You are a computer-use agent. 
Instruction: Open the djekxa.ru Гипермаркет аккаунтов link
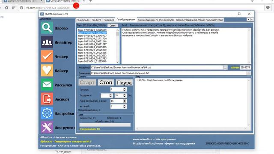tap(66, 142)
